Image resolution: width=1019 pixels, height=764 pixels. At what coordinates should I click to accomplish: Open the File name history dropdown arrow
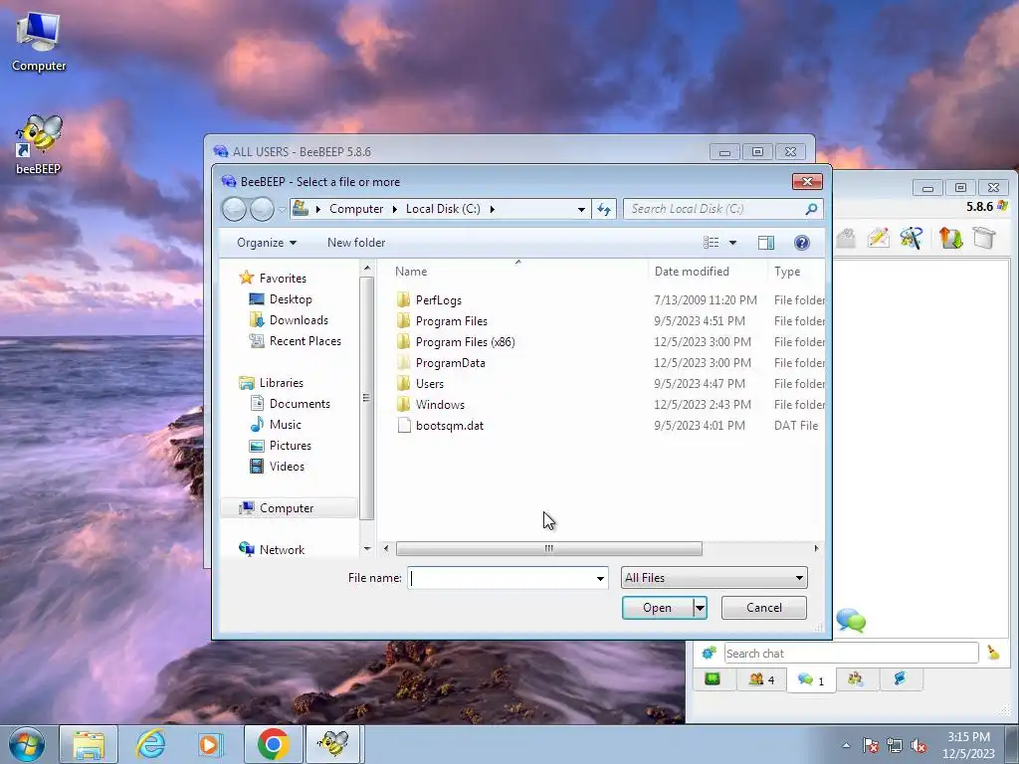click(600, 578)
